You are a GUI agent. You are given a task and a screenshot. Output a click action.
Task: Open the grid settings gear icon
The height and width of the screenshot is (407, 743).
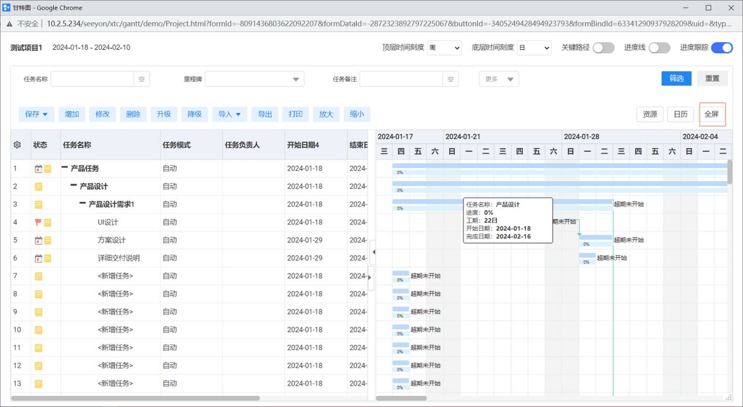click(17, 145)
